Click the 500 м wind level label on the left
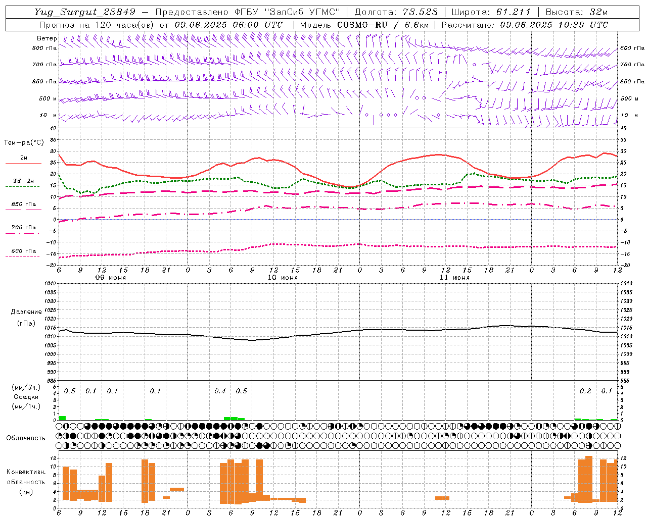 pyautogui.click(x=48, y=98)
